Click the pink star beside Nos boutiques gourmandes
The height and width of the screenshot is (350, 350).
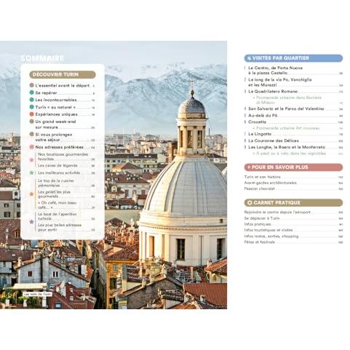[31, 160]
